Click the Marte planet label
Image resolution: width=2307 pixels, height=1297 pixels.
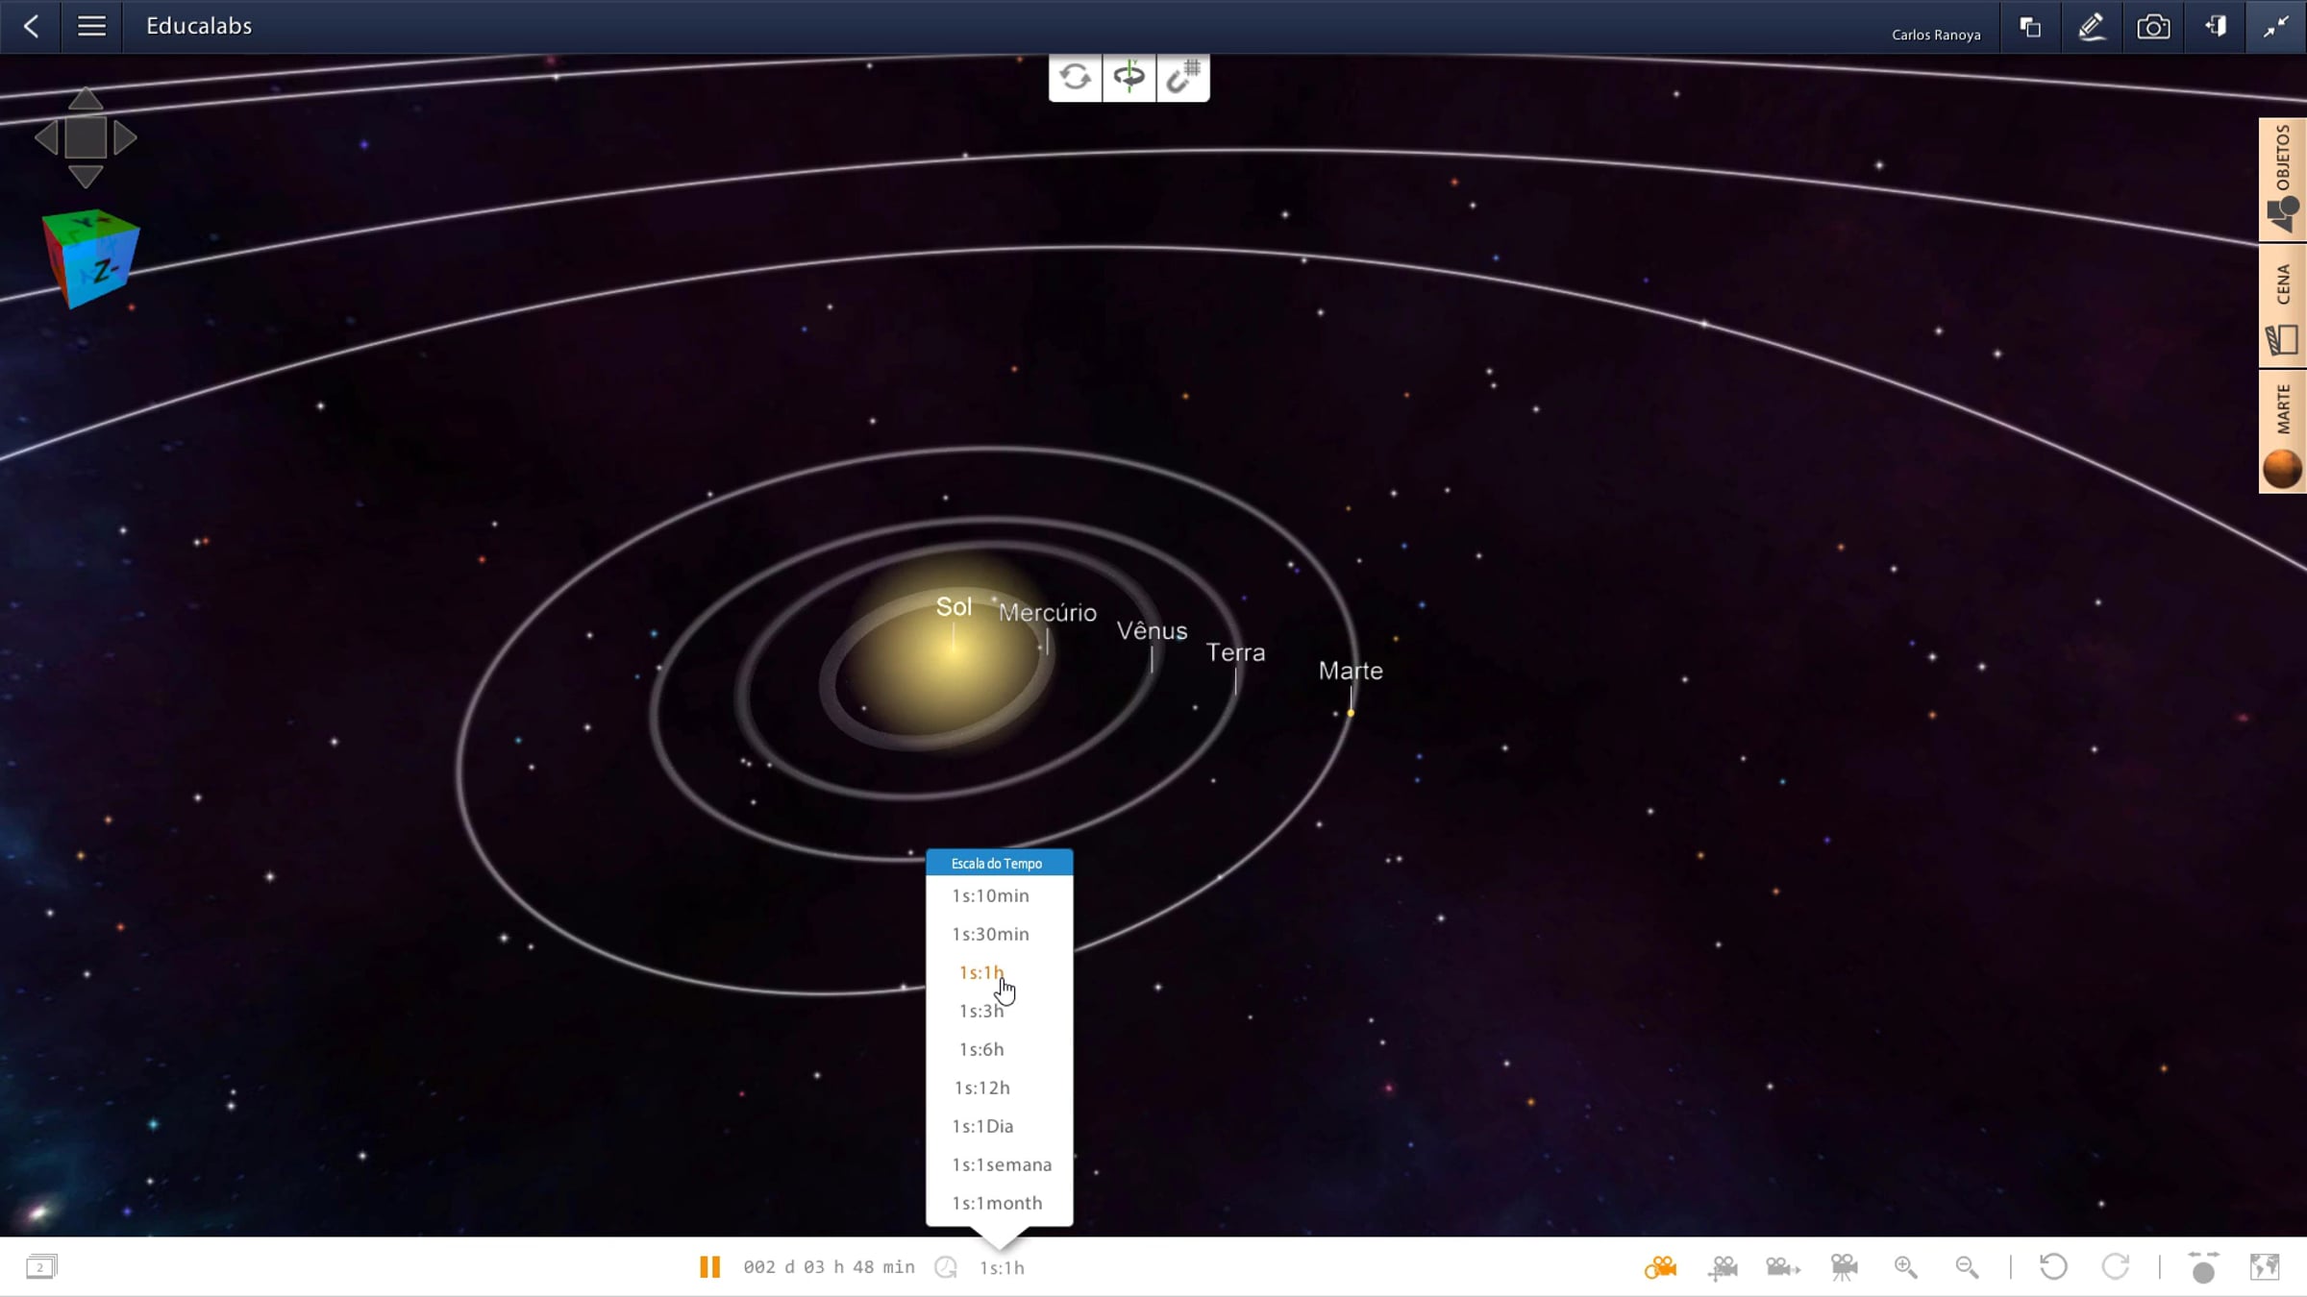coord(1350,671)
